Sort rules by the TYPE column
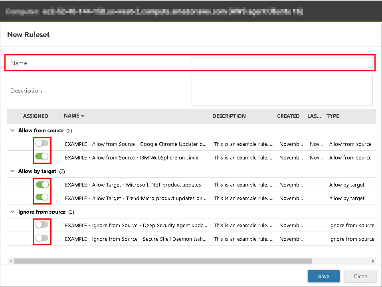The height and width of the screenshot is (287, 382). pyautogui.click(x=333, y=116)
